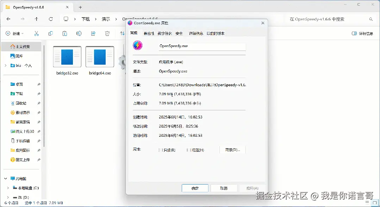Click the Back arrow in File Explorer
380x207 pixels.
tap(8, 19)
